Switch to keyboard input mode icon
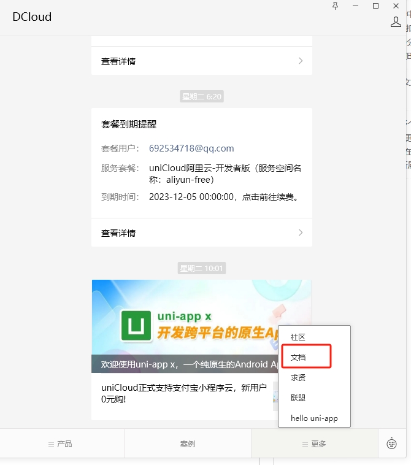The height and width of the screenshot is (465, 411). click(x=392, y=444)
